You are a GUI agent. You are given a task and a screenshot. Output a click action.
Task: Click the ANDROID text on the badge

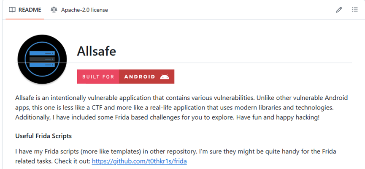140,77
